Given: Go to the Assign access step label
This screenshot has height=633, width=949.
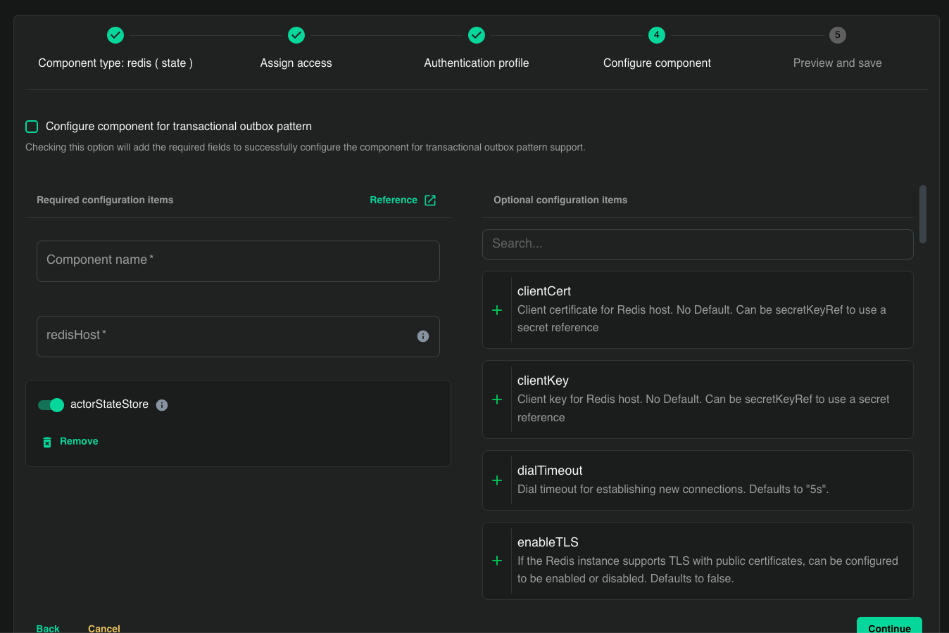Looking at the screenshot, I should [x=296, y=63].
